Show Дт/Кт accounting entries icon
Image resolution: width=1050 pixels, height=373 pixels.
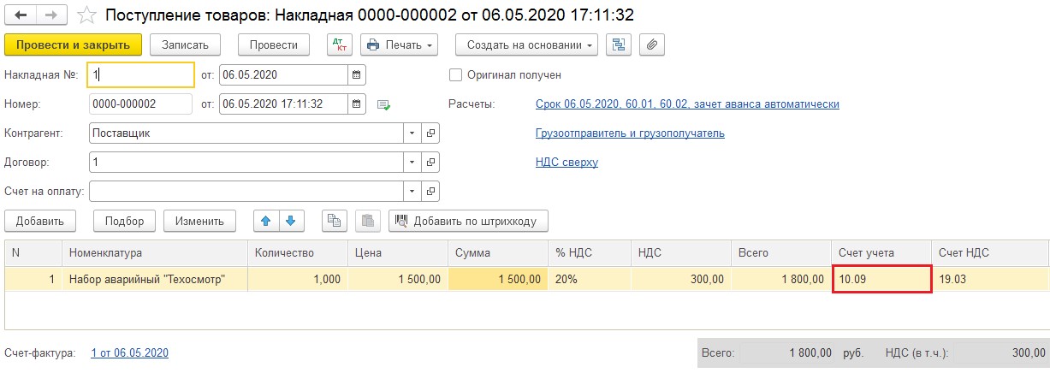(340, 44)
